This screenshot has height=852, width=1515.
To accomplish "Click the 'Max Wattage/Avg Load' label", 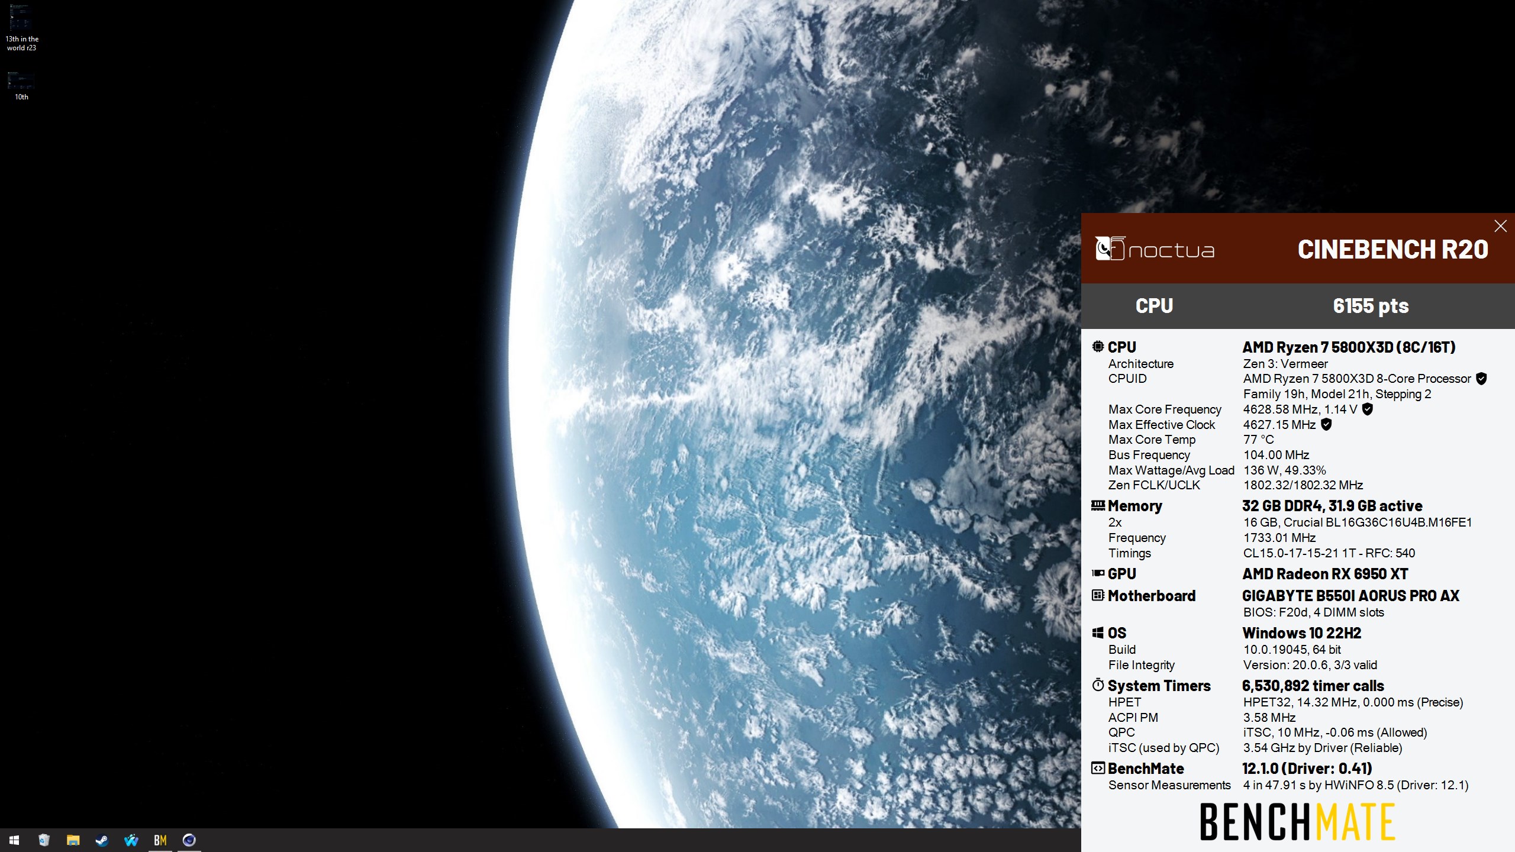I will pyautogui.click(x=1171, y=470).
